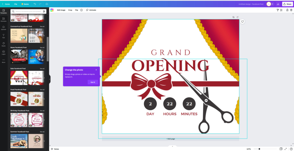Click the image info icon beside Flip
This screenshot has height=151, width=294.
point(81,10)
